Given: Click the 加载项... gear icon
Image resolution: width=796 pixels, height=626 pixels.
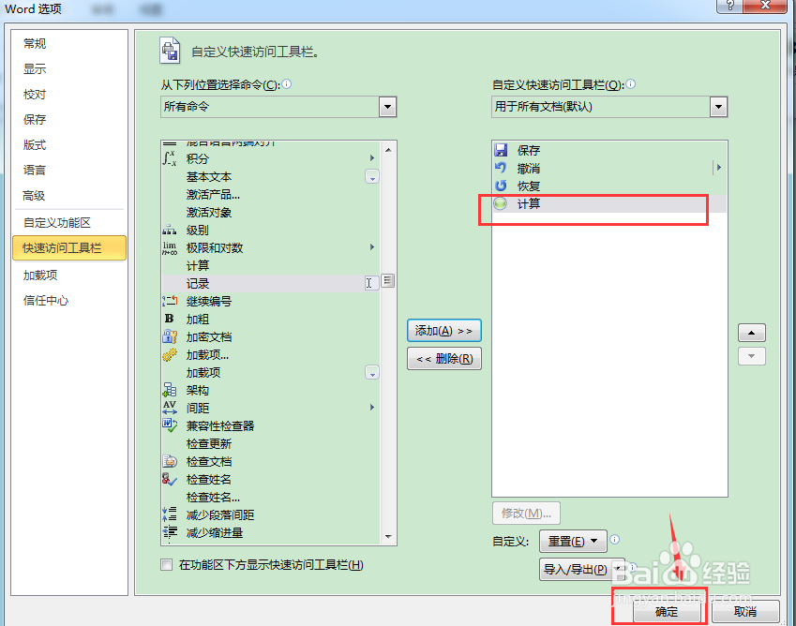Looking at the screenshot, I should [170, 354].
